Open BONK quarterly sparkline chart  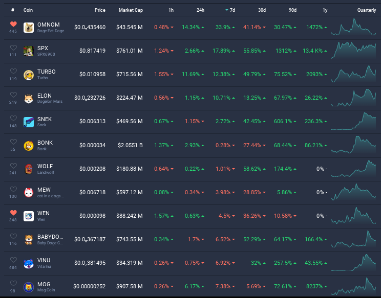(353, 145)
